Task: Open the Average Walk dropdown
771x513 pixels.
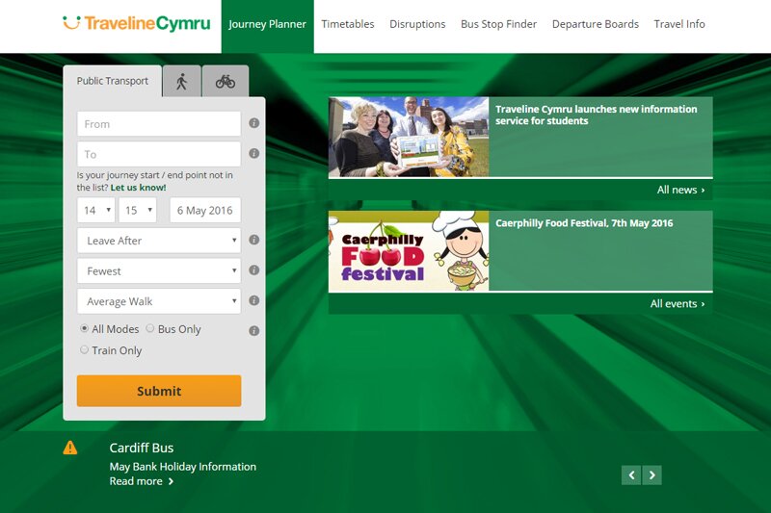Action: pyautogui.click(x=159, y=301)
